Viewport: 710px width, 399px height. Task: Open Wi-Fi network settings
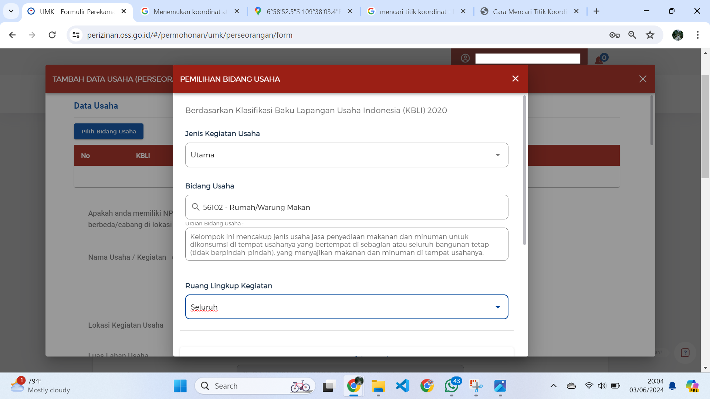589,386
